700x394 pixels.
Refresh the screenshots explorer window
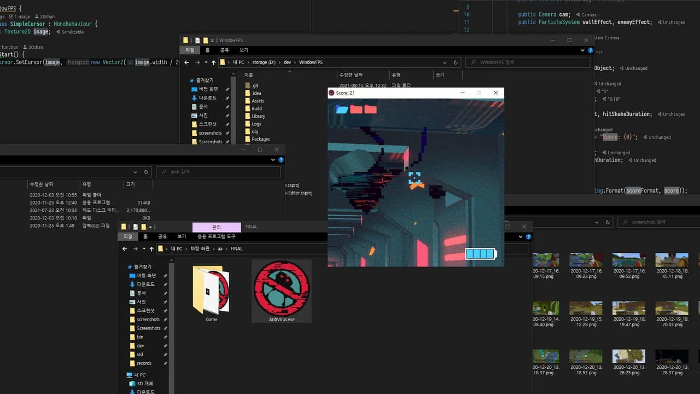pos(608,222)
